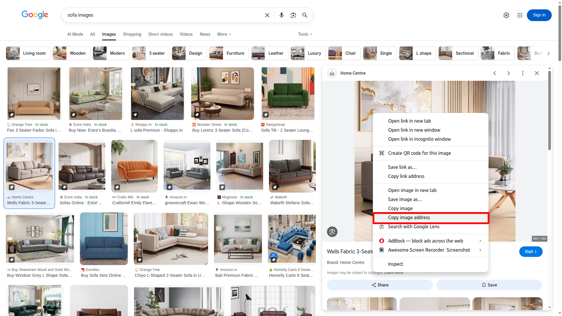The image size is (562, 316).
Task: Filter by Living room chip
Action: [28, 53]
